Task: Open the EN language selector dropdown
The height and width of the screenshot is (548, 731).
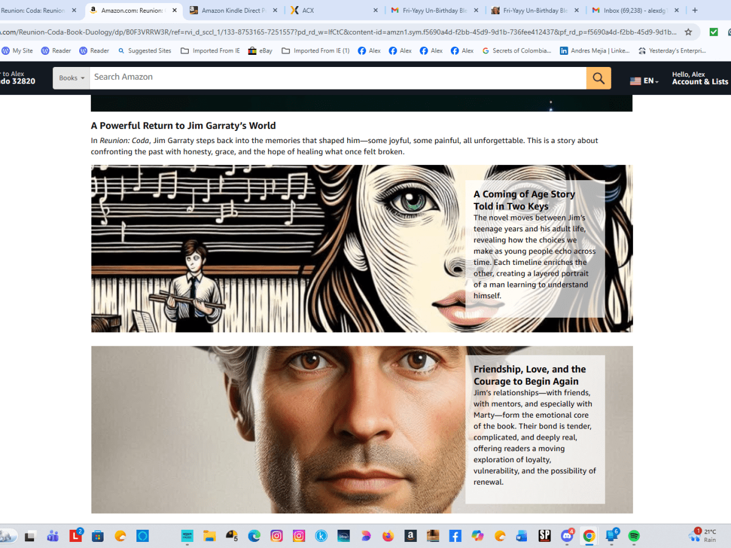Action: (644, 81)
